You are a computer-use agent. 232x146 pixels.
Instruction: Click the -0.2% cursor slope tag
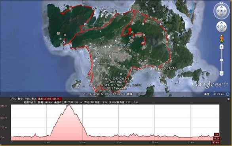pyautogui.click(x=217, y=138)
